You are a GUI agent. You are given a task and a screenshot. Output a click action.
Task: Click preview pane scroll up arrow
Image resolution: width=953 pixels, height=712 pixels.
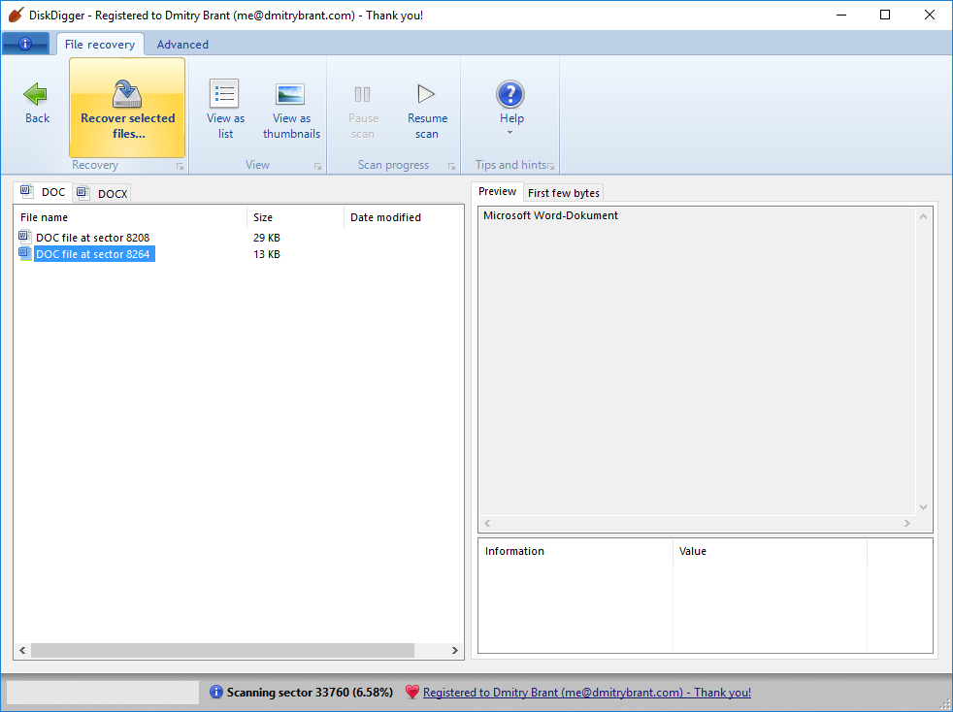coord(923,216)
